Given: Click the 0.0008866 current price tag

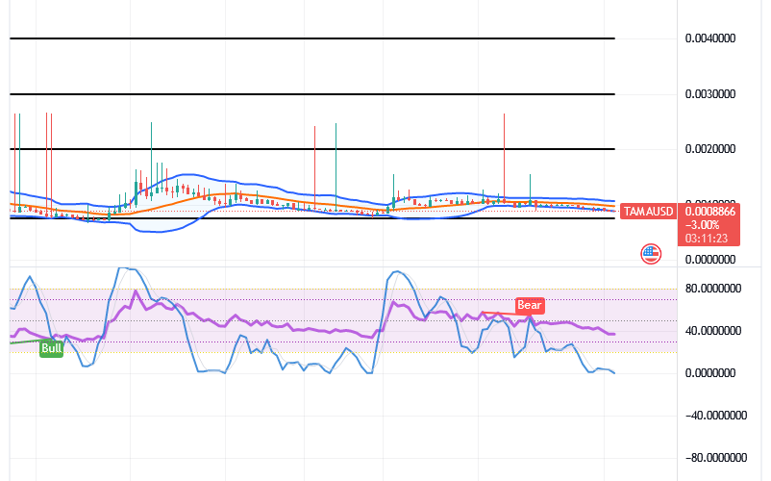Looking at the screenshot, I should tap(709, 212).
